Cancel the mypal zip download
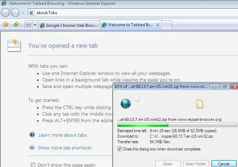 (x=224, y=164)
